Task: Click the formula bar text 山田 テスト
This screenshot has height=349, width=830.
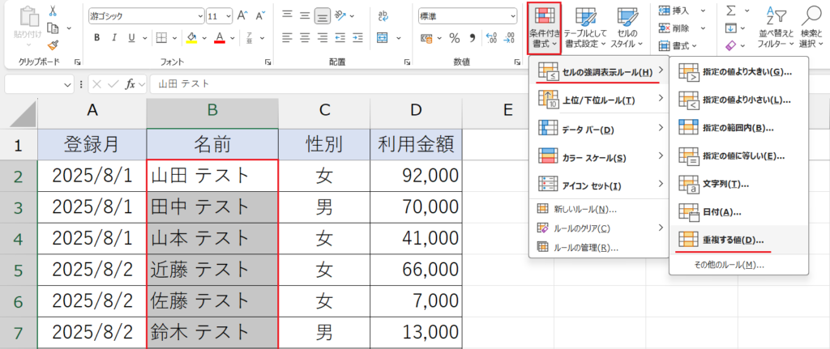Action: [184, 84]
